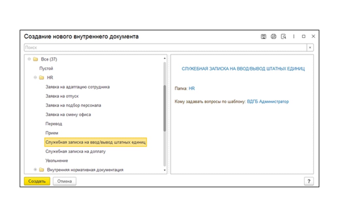The width and height of the screenshot is (339, 217).
Task: Open the document preview magnifier icon
Action: (x=284, y=37)
